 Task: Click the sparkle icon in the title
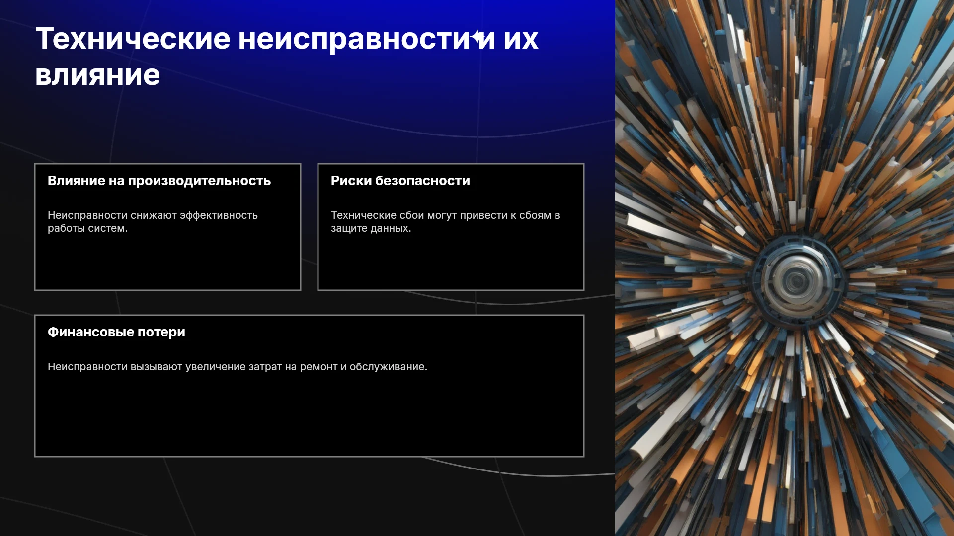coord(477,37)
